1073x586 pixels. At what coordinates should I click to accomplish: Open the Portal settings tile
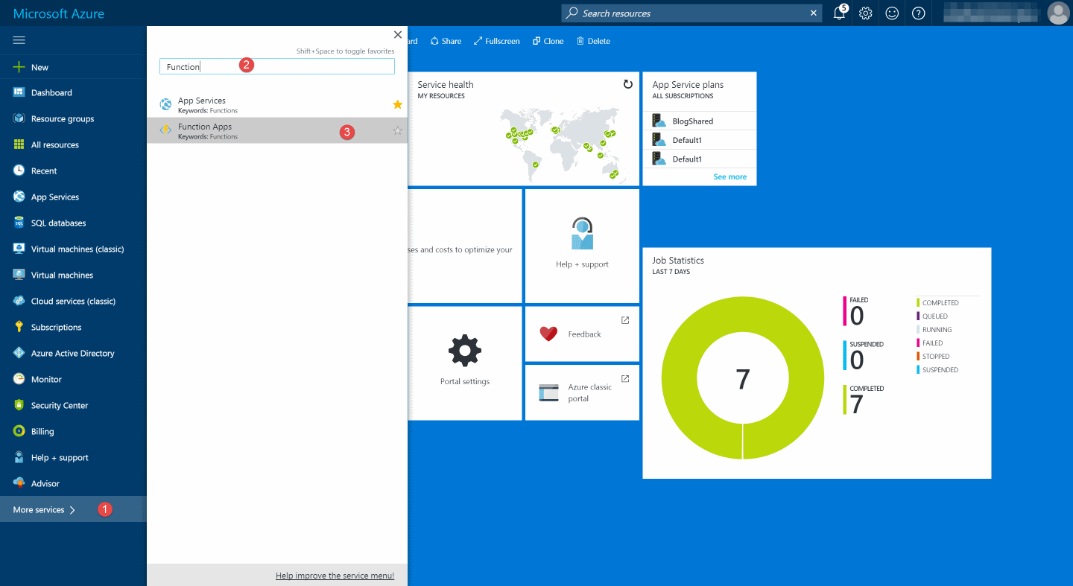tap(465, 363)
